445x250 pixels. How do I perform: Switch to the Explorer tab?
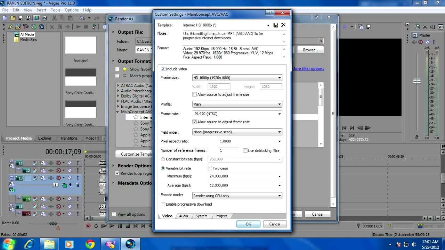(45, 138)
